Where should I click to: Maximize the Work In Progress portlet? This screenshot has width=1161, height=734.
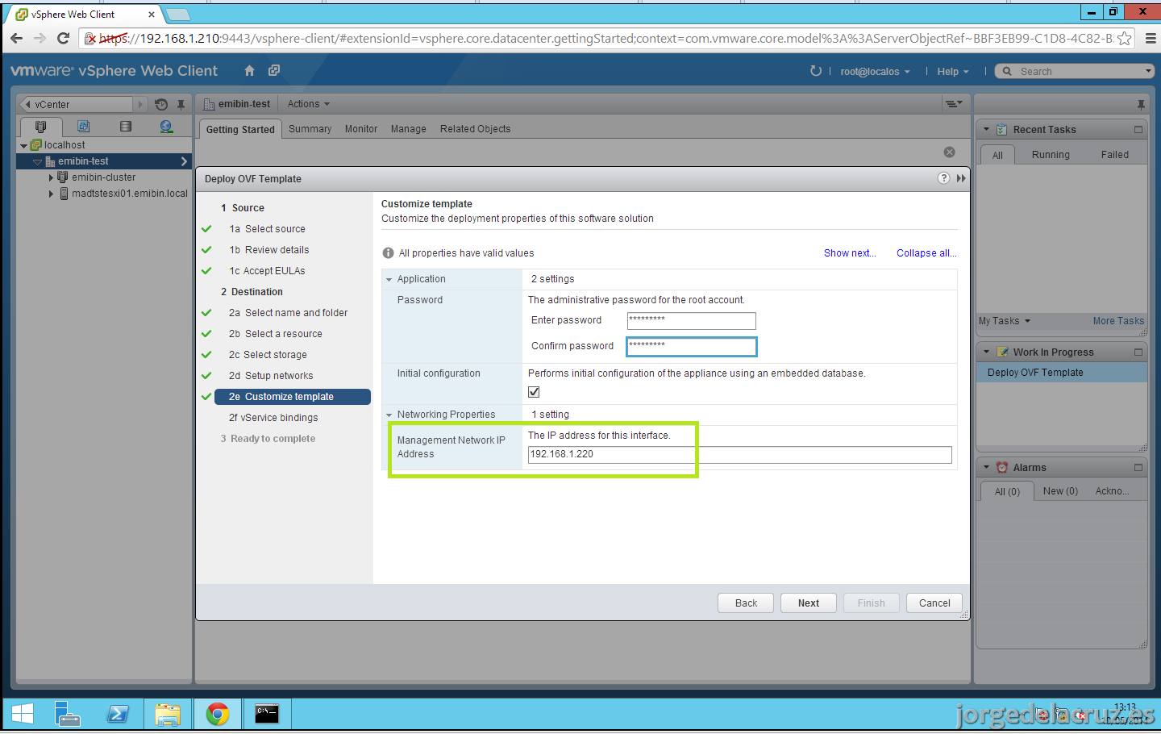(1138, 352)
